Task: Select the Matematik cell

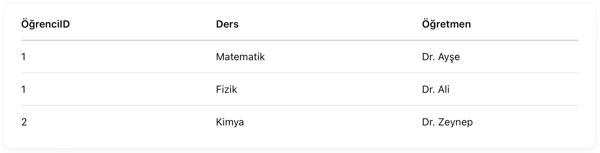Action: click(x=240, y=57)
